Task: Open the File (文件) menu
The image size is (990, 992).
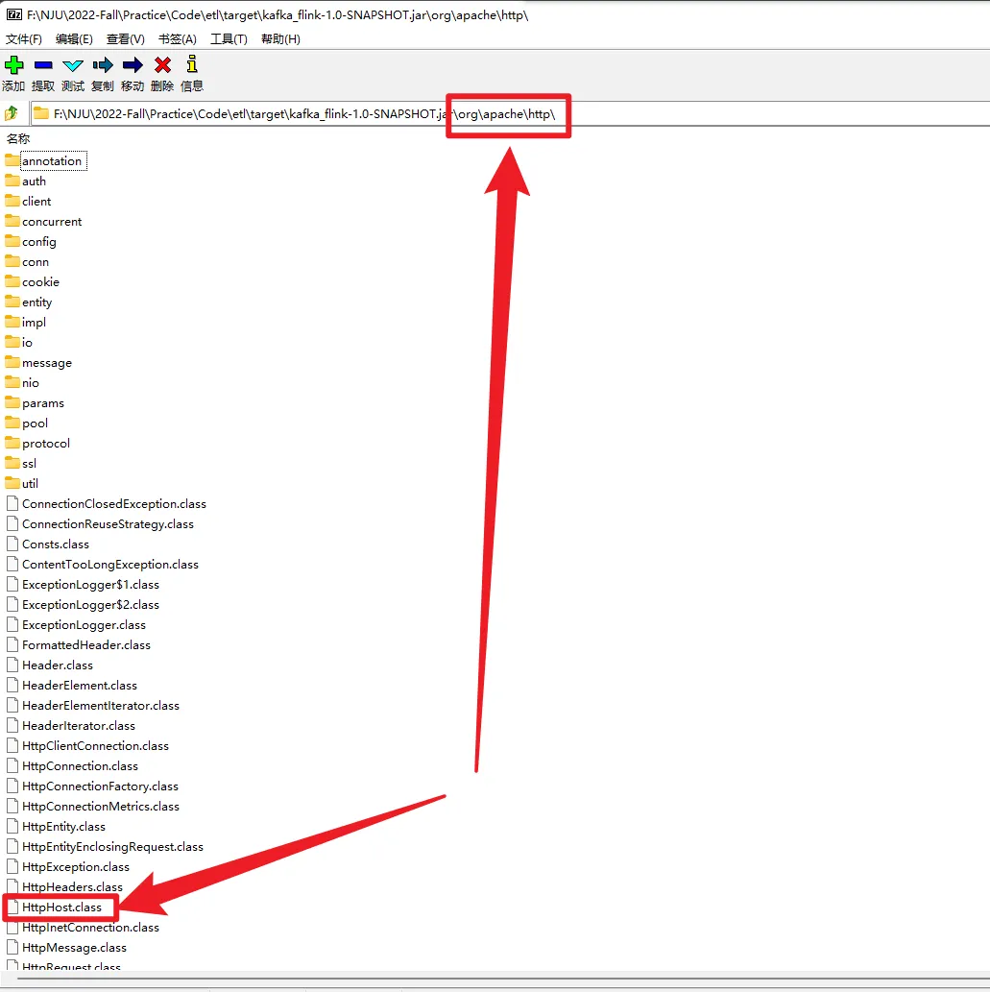Action: pos(24,39)
